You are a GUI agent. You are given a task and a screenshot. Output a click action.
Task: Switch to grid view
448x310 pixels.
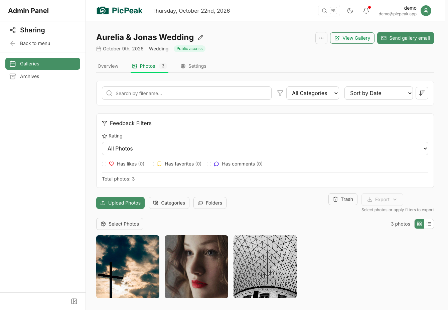click(x=419, y=224)
